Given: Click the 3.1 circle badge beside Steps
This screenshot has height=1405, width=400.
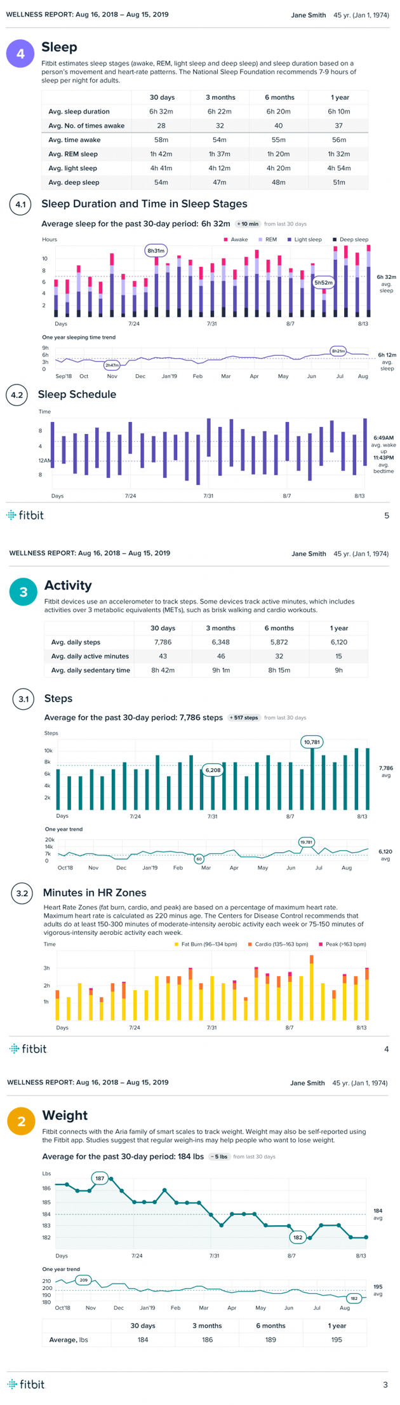Looking at the screenshot, I should pos(23,699).
